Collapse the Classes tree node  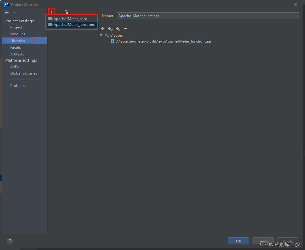click(101, 35)
